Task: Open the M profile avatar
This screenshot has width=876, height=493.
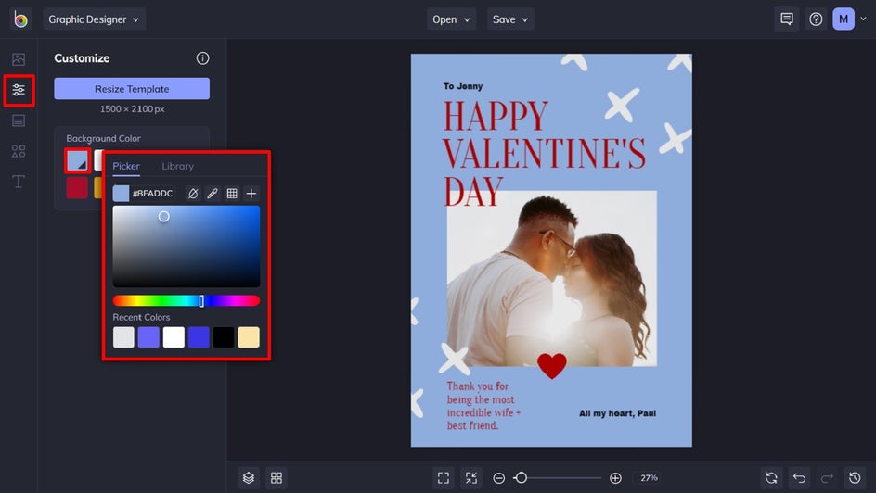Action: tap(844, 19)
